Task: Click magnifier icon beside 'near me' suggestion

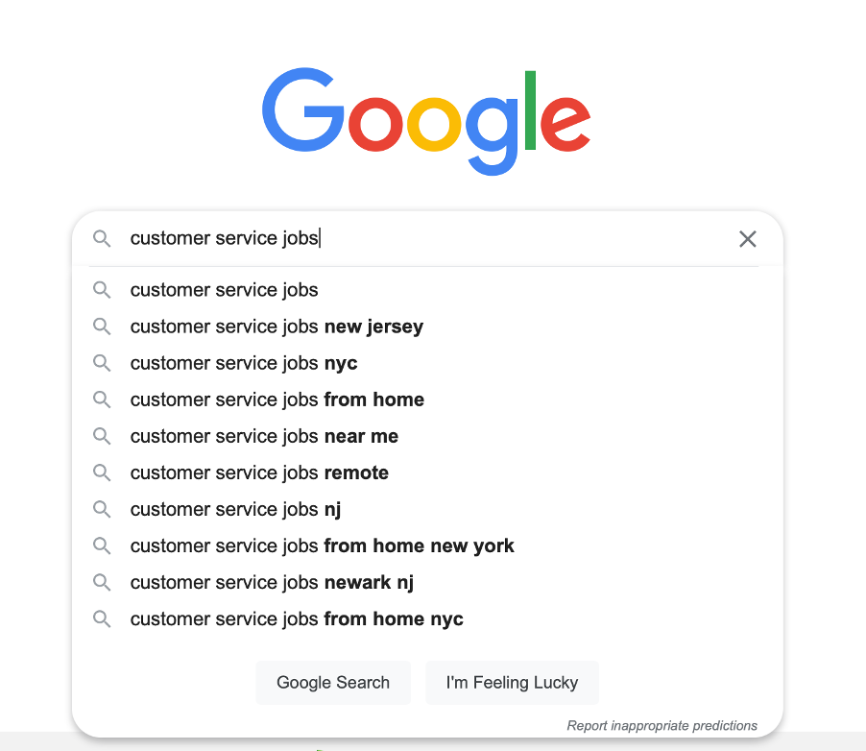Action: click(x=101, y=436)
